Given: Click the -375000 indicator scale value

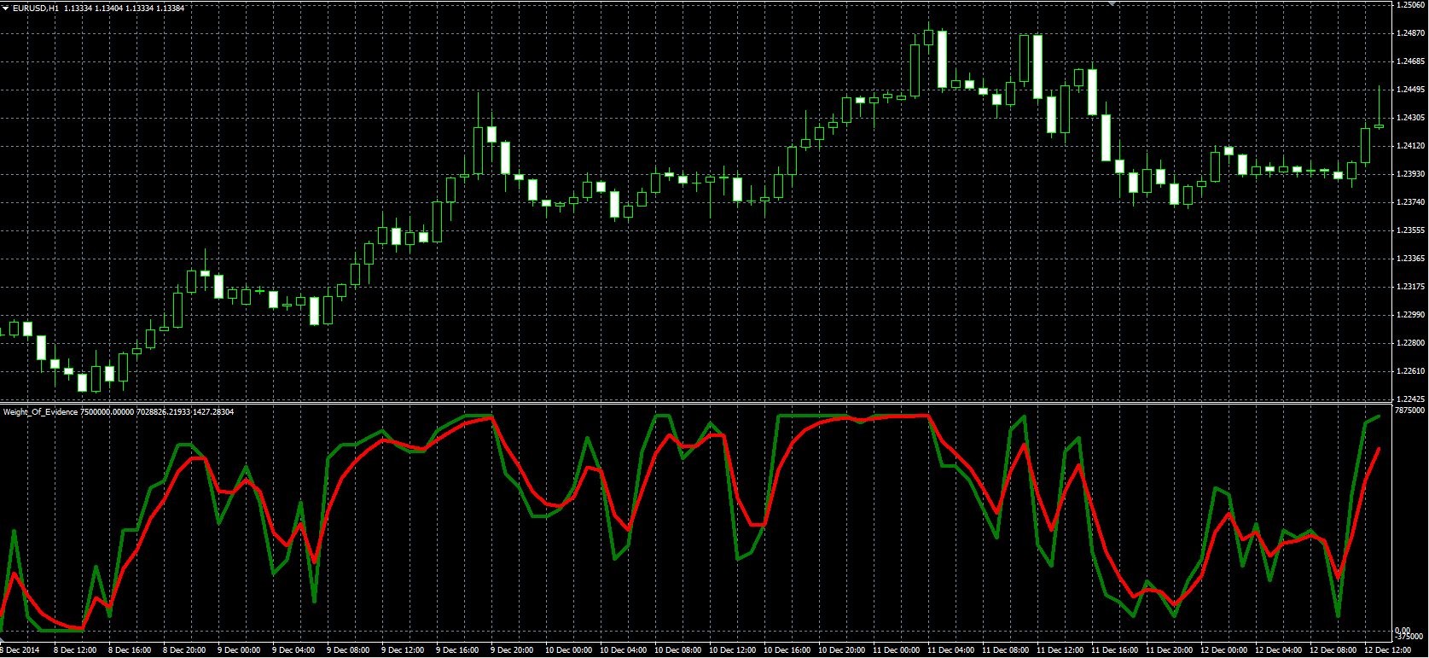Looking at the screenshot, I should (1410, 637).
